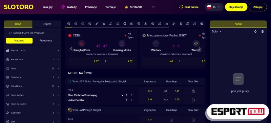Open Solo bet type dropdown
271x123 pixels.
[216, 31]
